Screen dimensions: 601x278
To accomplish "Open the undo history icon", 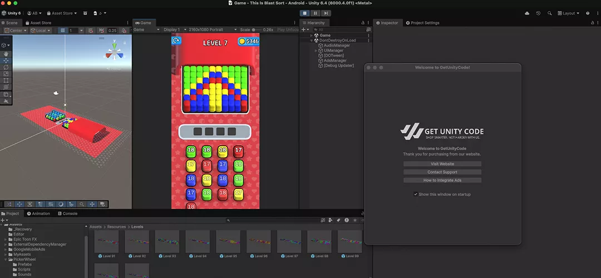I will (538, 13).
